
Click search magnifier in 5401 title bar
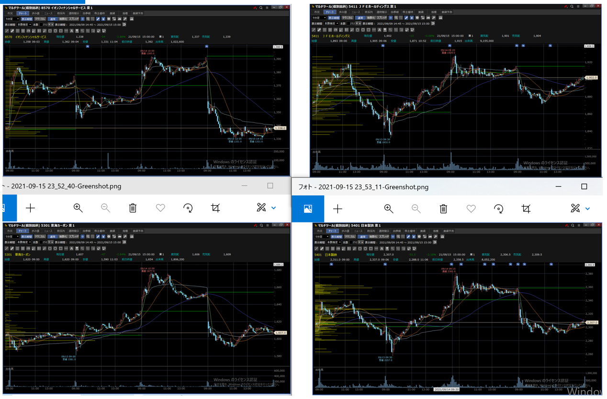pos(572,225)
